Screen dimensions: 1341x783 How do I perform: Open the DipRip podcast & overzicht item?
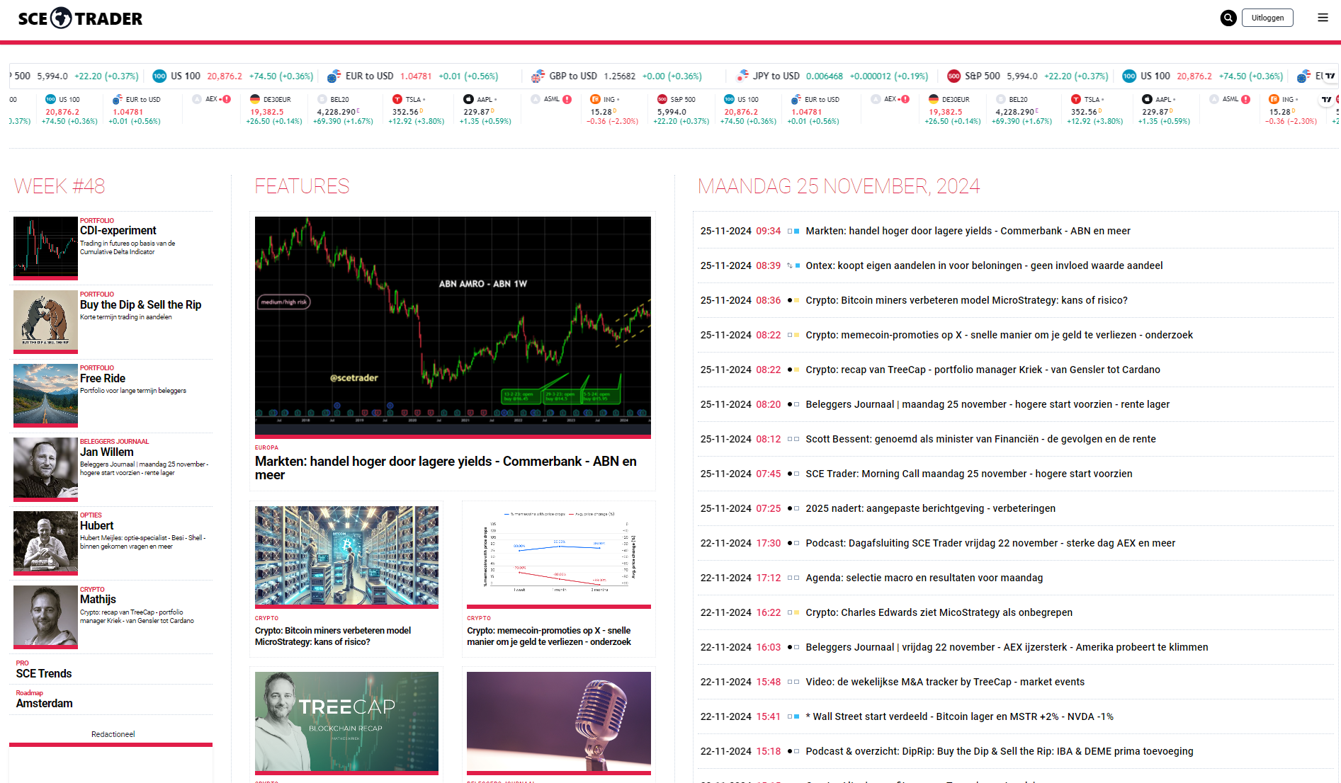point(1000,751)
